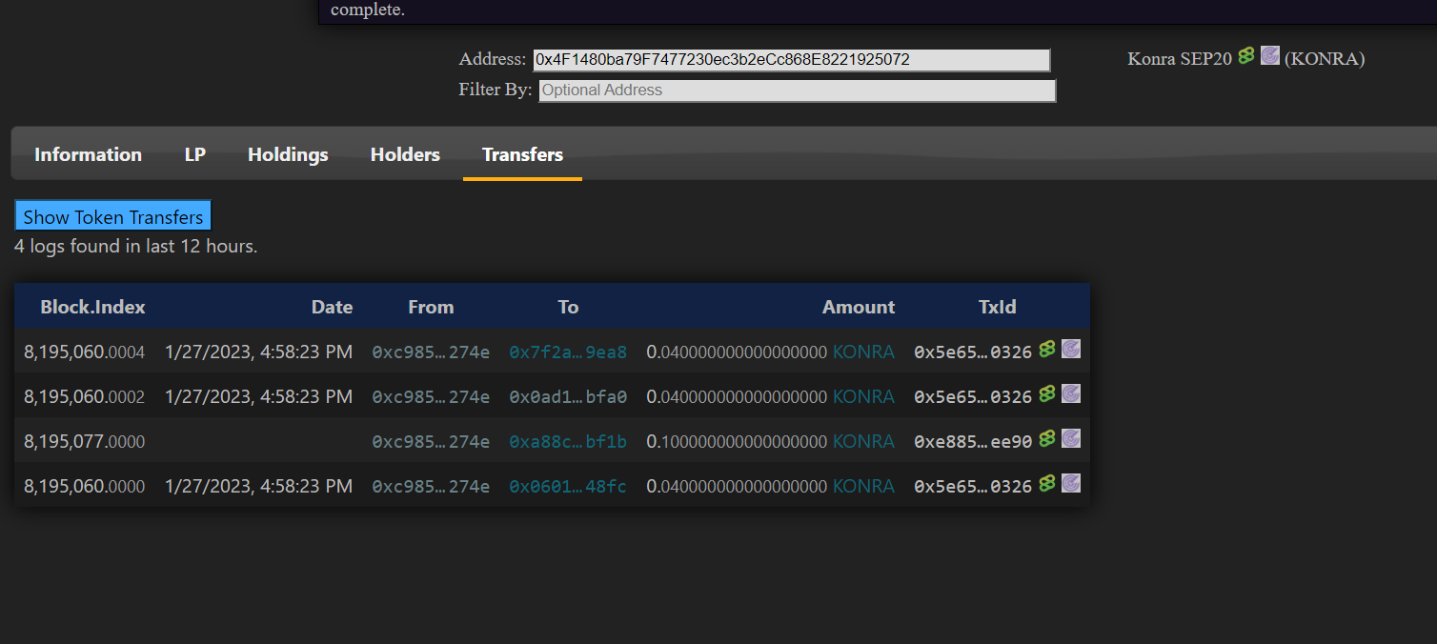Click KONRA token link in row 8,195,060.0002

coord(863,397)
